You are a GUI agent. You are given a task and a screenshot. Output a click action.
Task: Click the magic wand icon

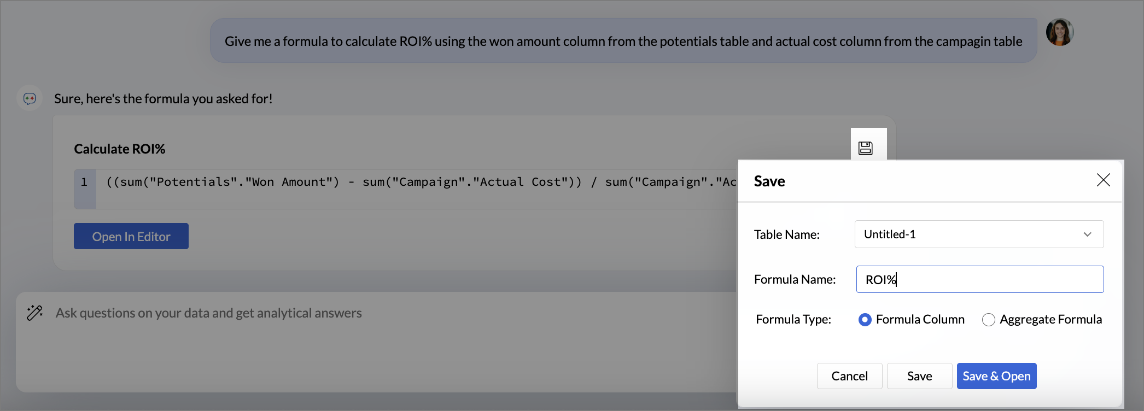(x=34, y=313)
